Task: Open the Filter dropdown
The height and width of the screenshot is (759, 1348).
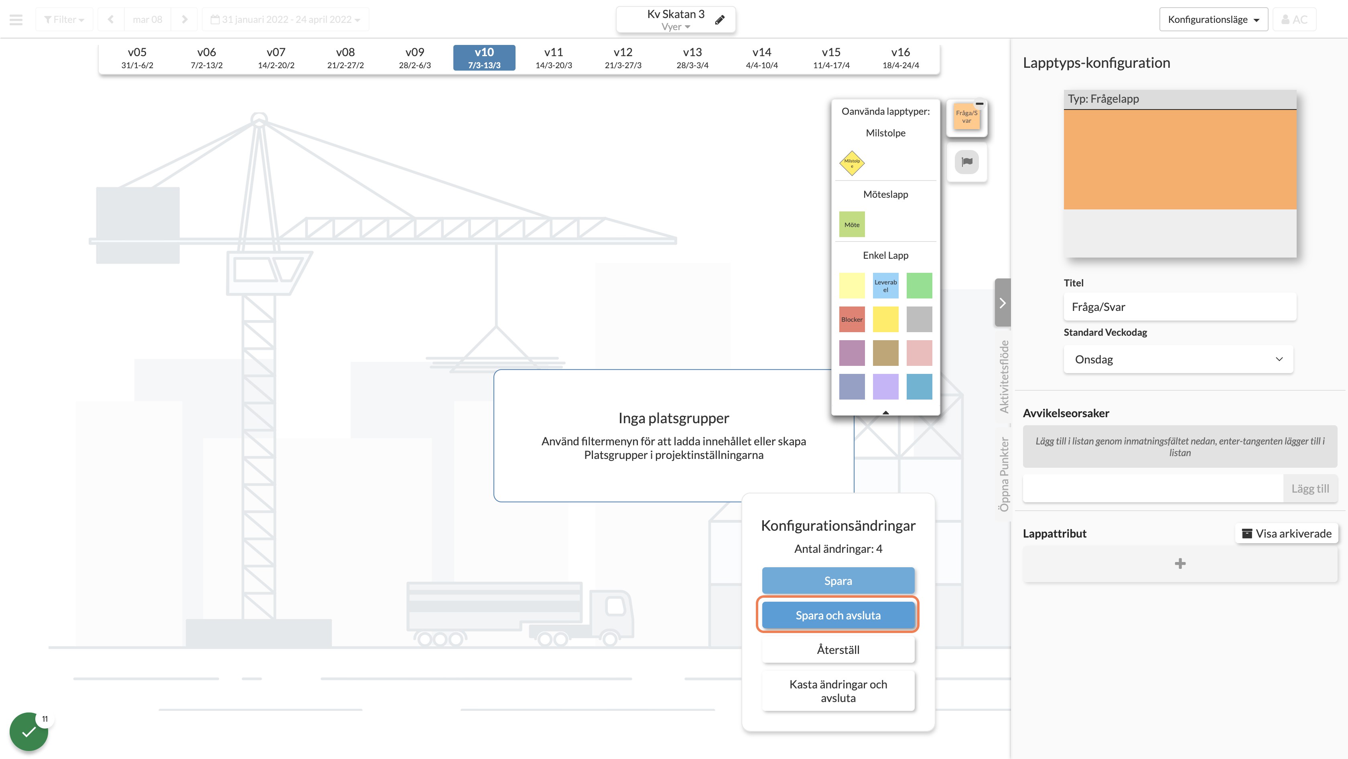Action: pos(64,19)
